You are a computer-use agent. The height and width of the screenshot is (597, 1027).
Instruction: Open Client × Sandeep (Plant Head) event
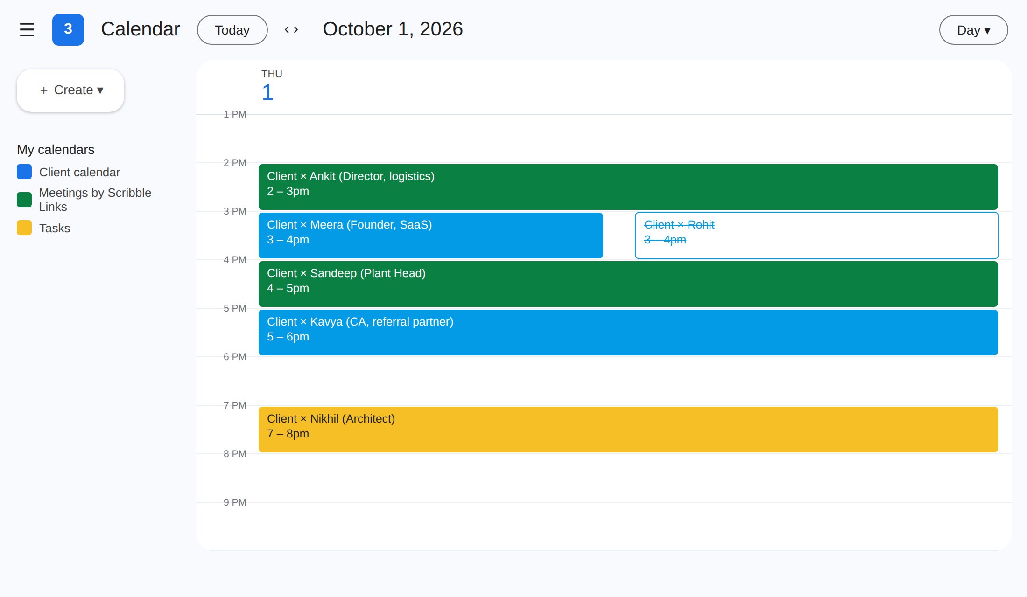tap(628, 284)
